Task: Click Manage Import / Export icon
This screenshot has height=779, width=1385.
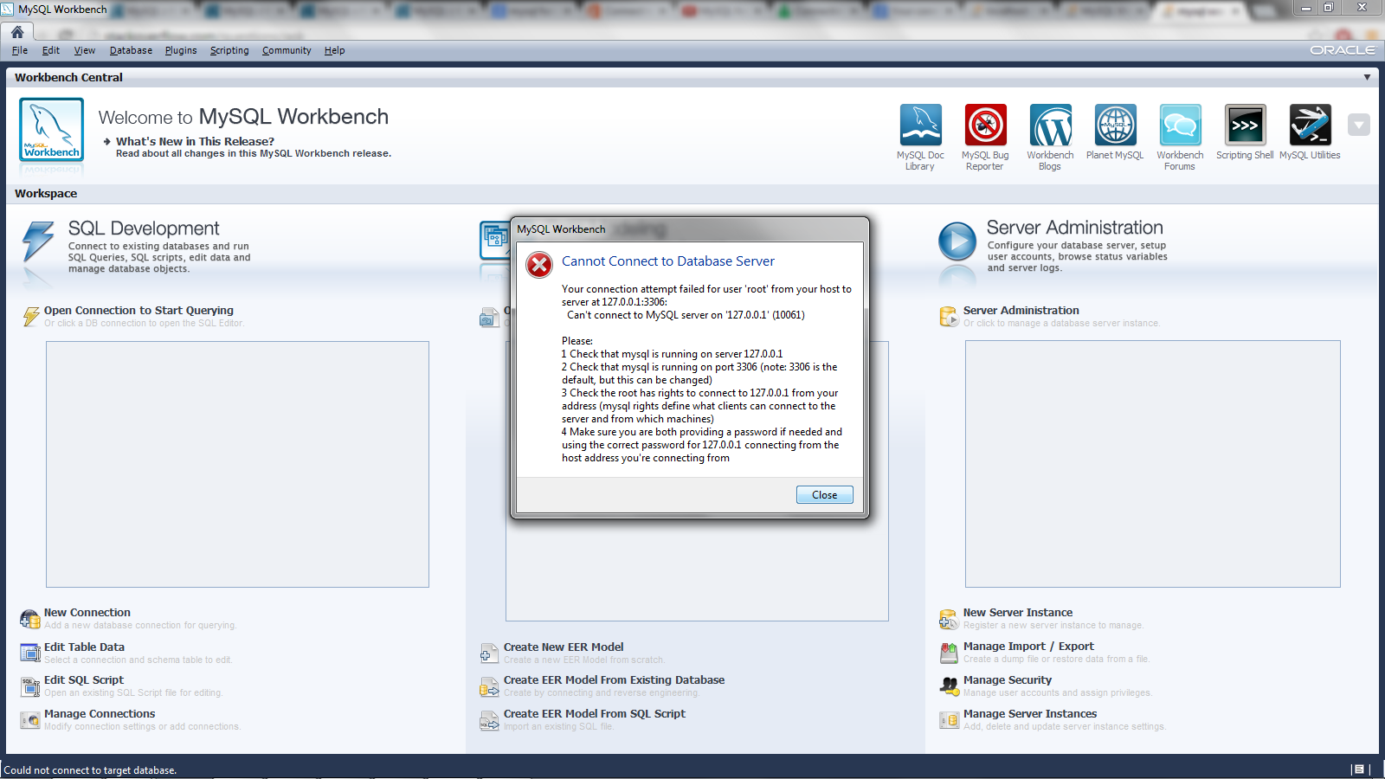Action: [949, 653]
